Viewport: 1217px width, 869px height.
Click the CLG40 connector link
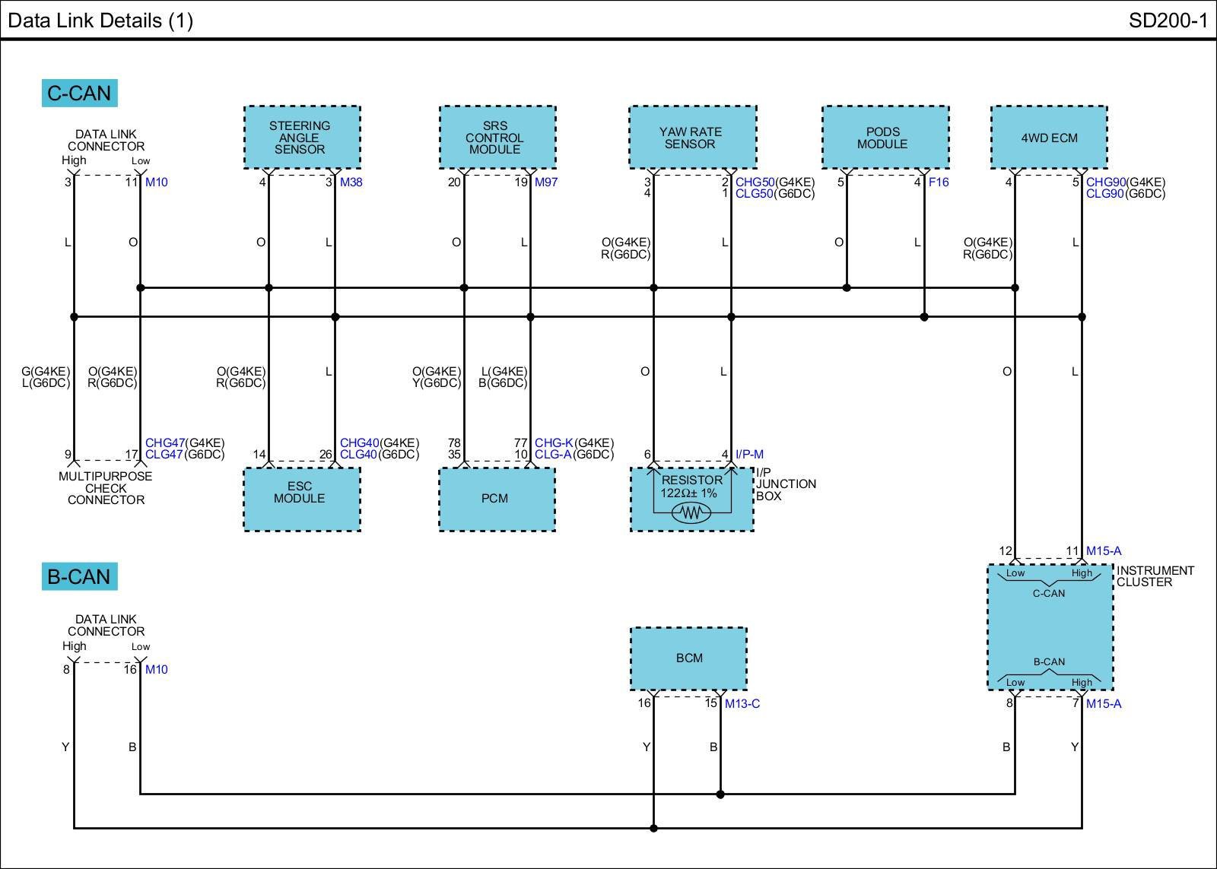pos(359,455)
